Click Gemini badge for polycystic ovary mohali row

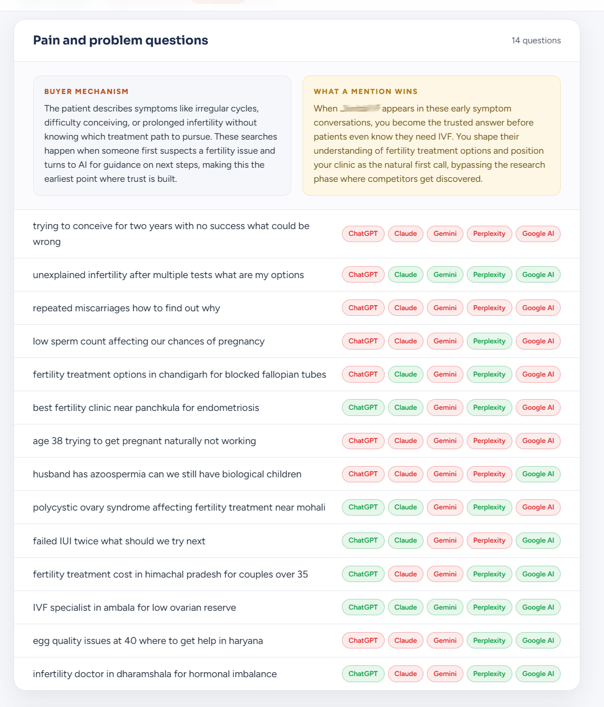(445, 507)
